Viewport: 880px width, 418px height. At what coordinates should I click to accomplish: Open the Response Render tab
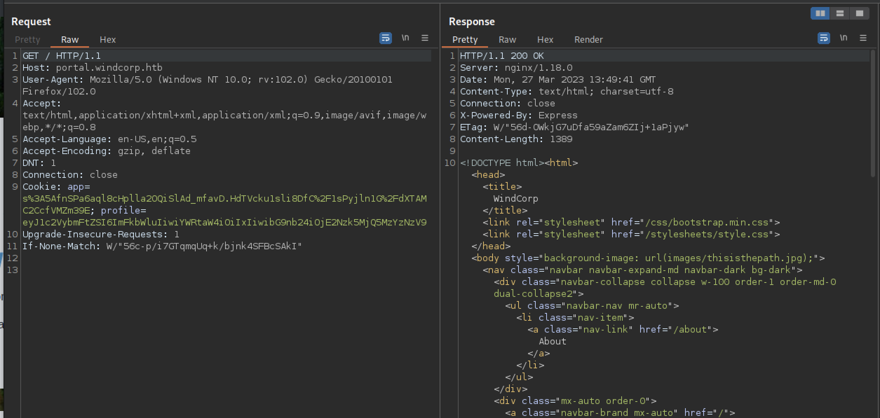pos(588,40)
